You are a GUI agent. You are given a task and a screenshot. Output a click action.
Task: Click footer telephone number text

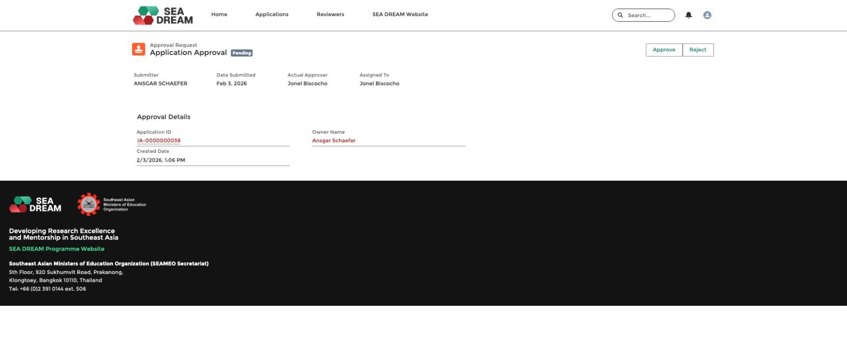[x=47, y=289]
